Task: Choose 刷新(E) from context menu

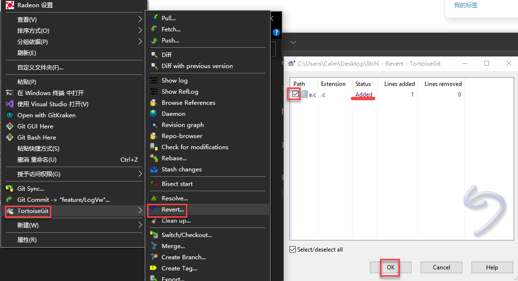Action: coord(74,53)
